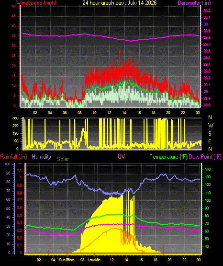Image resolution: width=223 pixels, height=266 pixels.
Task: Click the '28.8' barometer scale value
Action: click(207, 105)
